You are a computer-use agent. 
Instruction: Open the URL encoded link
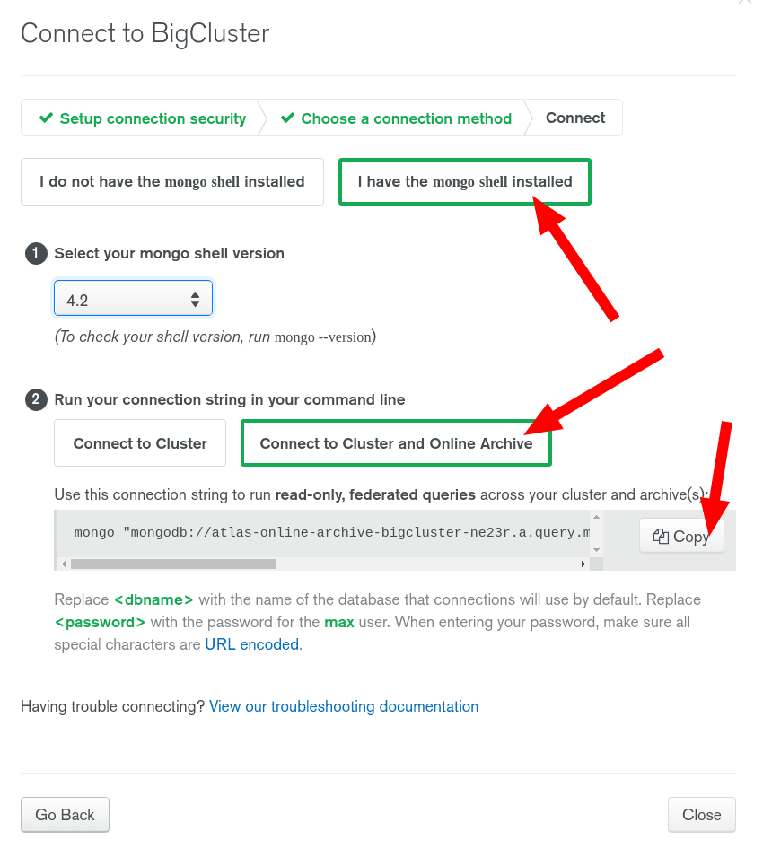[x=251, y=644]
